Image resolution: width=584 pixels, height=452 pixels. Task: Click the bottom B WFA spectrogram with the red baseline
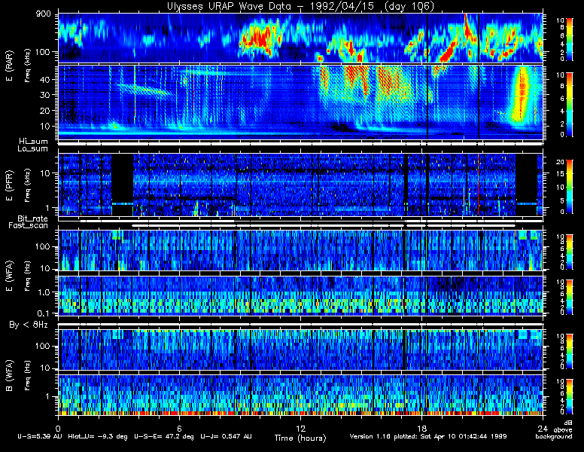(300, 395)
